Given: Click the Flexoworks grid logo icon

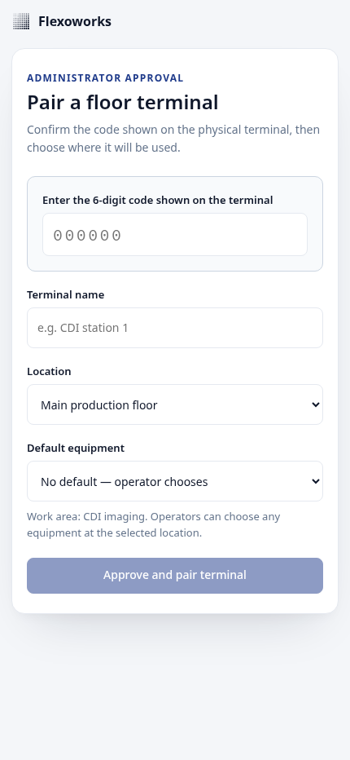Looking at the screenshot, I should (x=21, y=21).
